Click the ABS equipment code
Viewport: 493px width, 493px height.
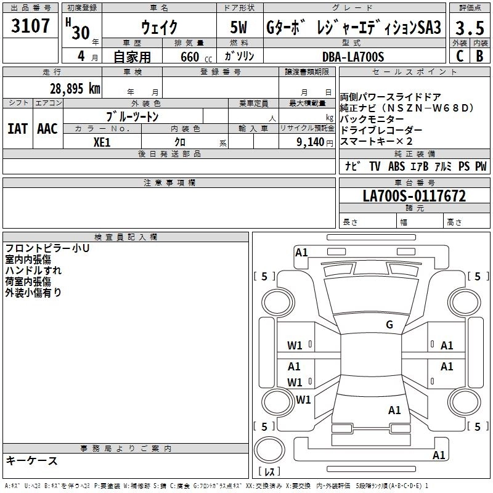tap(396, 166)
